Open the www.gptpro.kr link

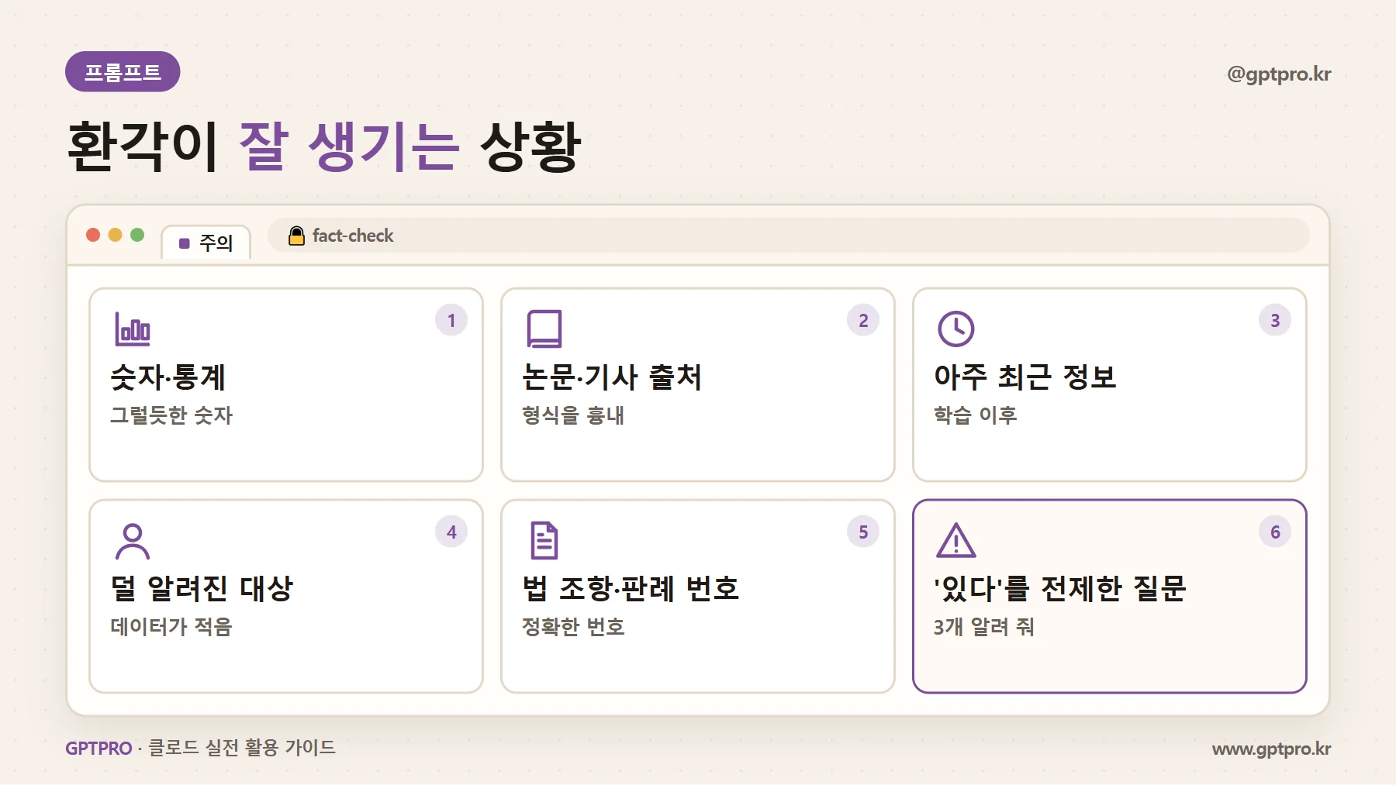point(1272,749)
